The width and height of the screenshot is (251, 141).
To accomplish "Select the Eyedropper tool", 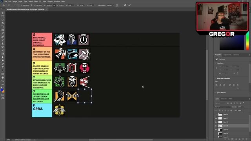I will point(3,33).
